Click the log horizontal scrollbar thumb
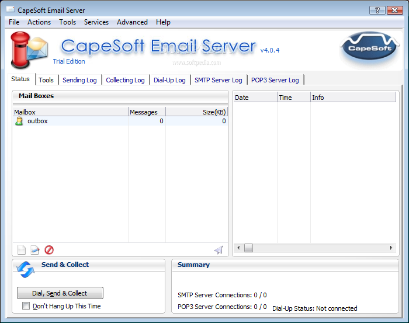This screenshot has height=323, width=409. point(248,248)
